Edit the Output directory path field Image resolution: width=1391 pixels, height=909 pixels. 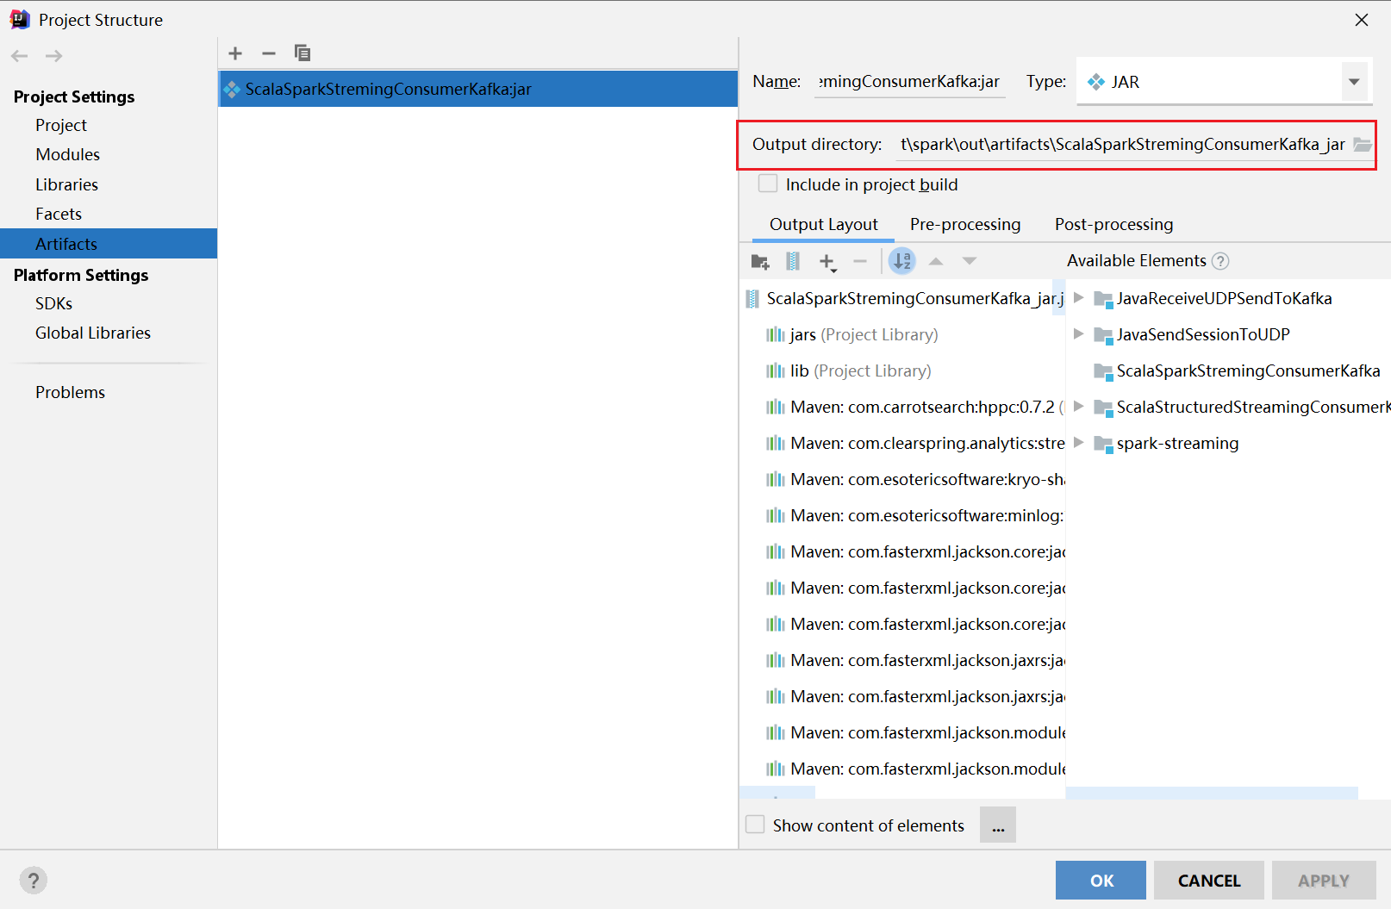[x=1122, y=145]
